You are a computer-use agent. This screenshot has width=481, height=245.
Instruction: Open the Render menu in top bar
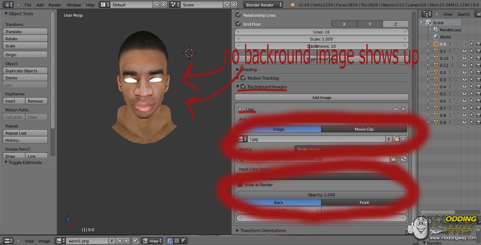55,5
